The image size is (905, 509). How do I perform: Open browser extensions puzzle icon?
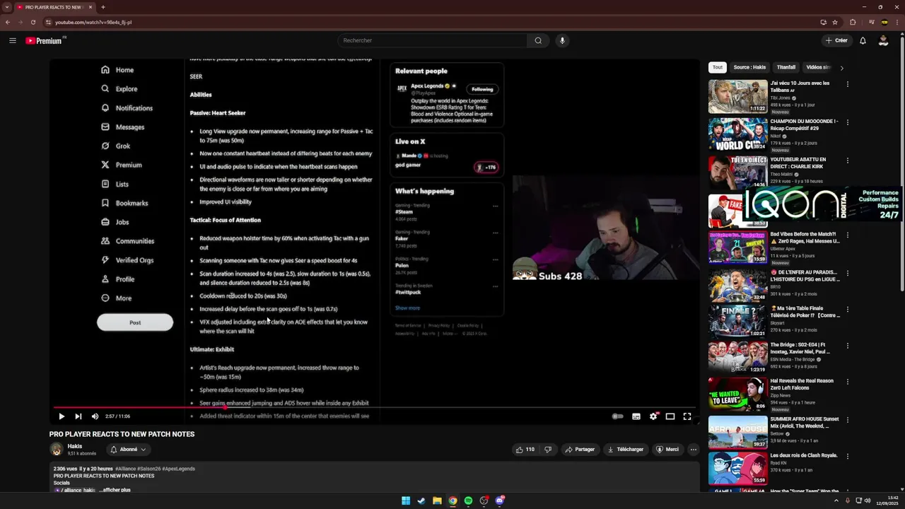tap(853, 22)
